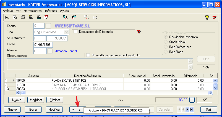The width and height of the screenshot is (222, 117).
Task: Go to next record navigation arrow
Action: click(187, 109)
